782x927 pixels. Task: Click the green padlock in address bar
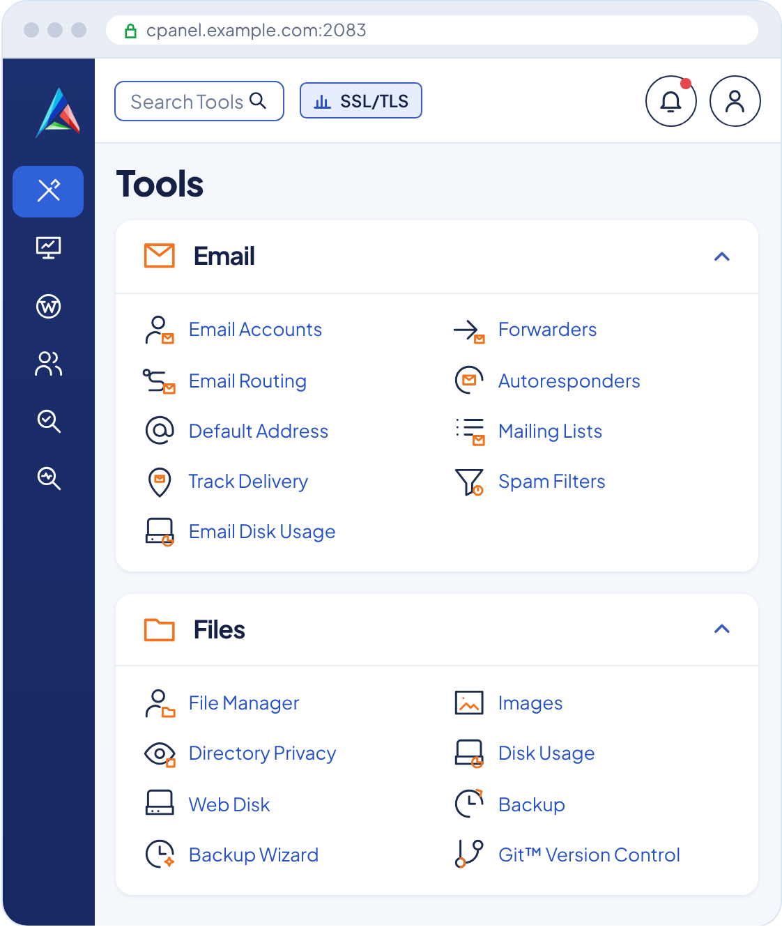pyautogui.click(x=130, y=31)
